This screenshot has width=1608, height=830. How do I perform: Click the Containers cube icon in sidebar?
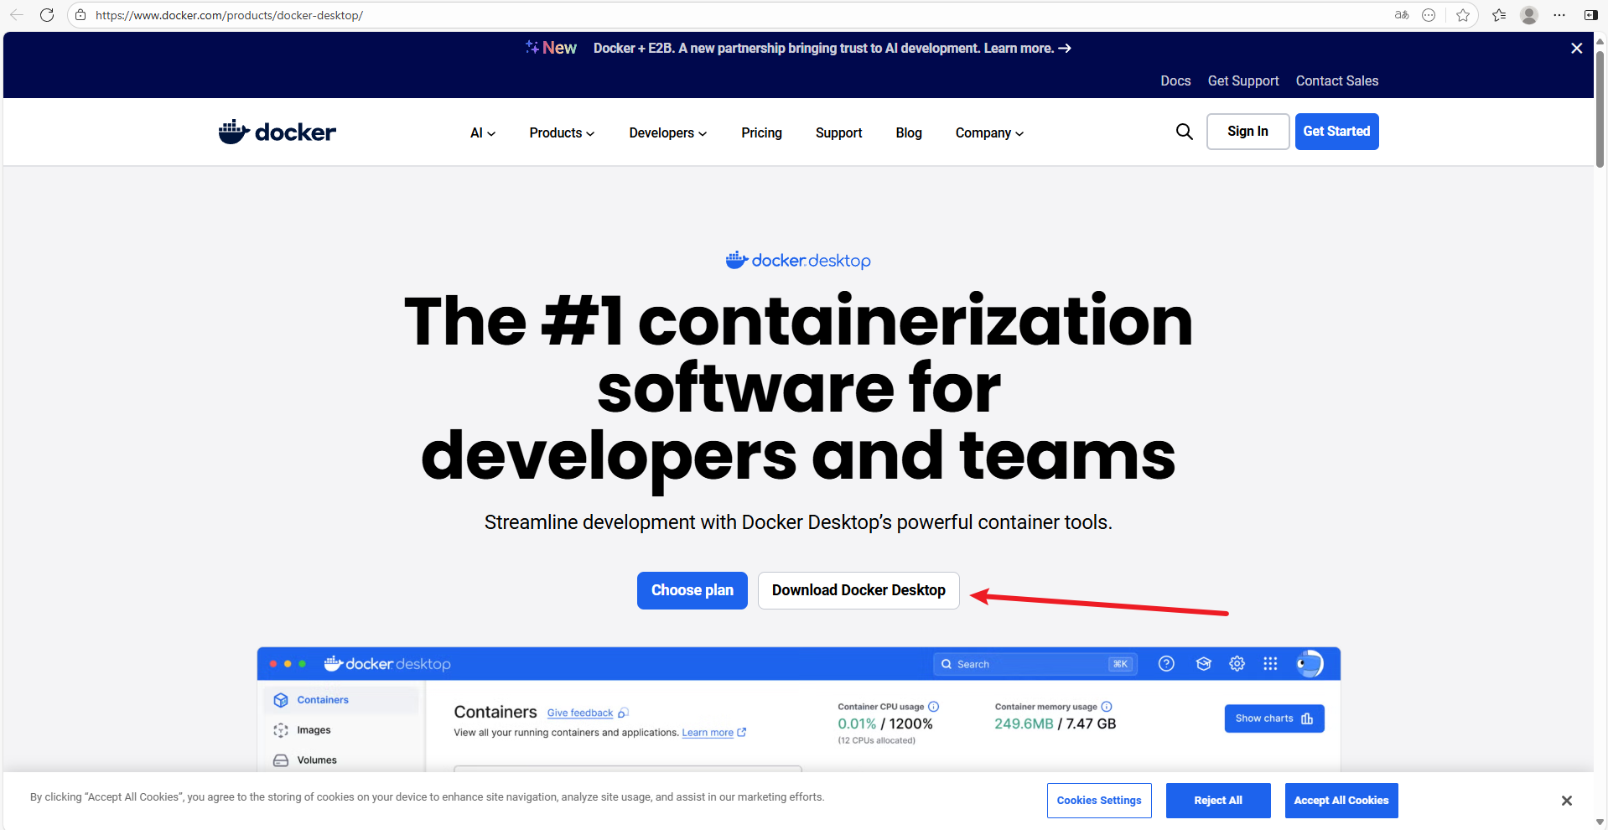[x=281, y=700]
